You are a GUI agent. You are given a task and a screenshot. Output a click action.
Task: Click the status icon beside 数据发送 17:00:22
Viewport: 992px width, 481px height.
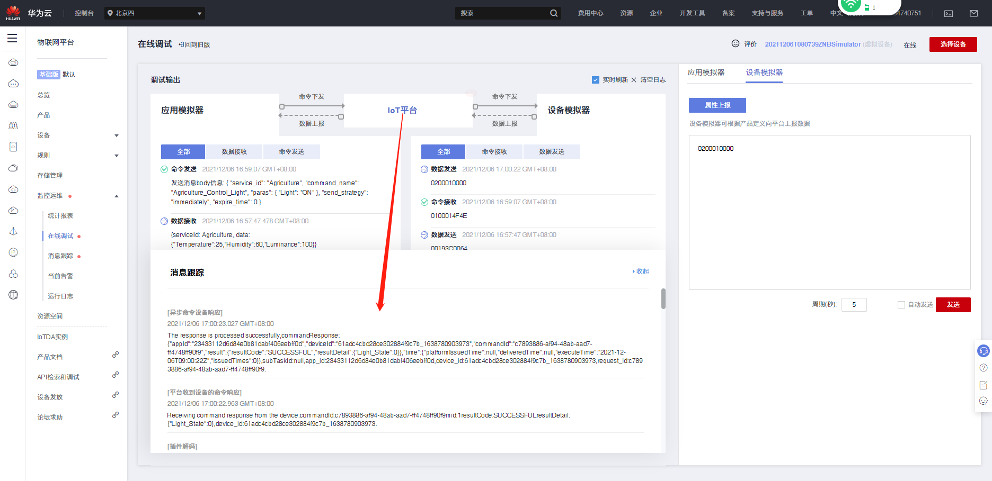424,169
